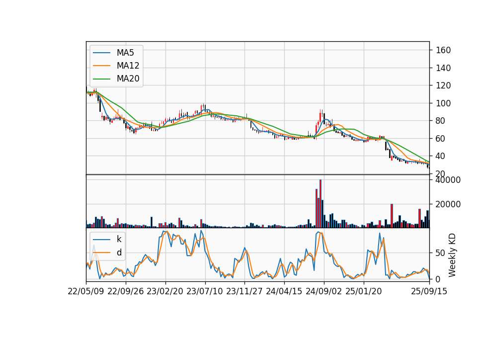Click the 60 price axis label
The width and height of the screenshot is (477, 343).
coord(441,139)
